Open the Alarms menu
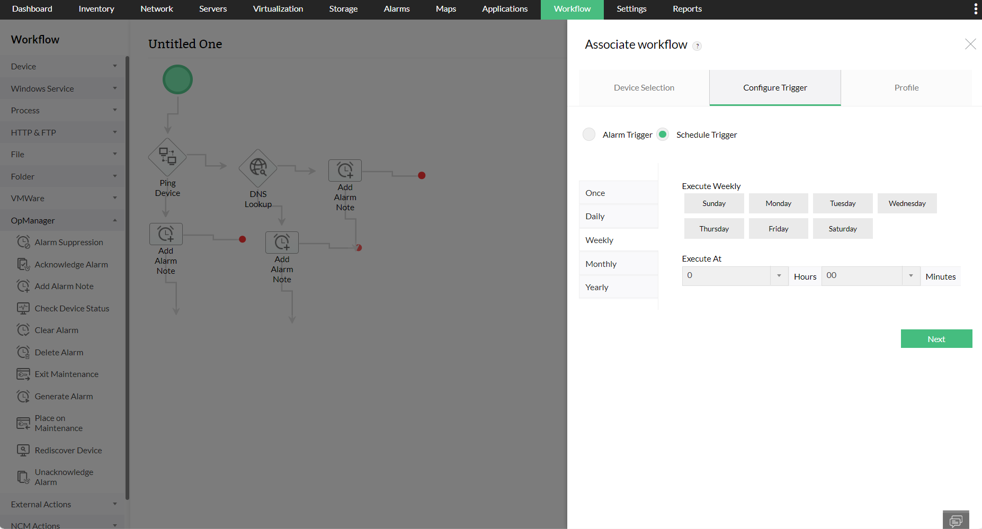The image size is (982, 529). pos(397,9)
